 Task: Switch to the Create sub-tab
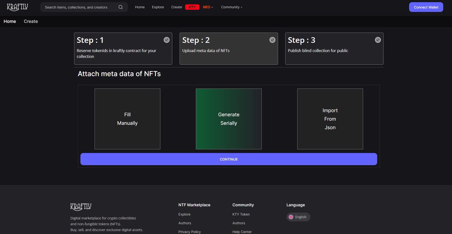point(31,21)
